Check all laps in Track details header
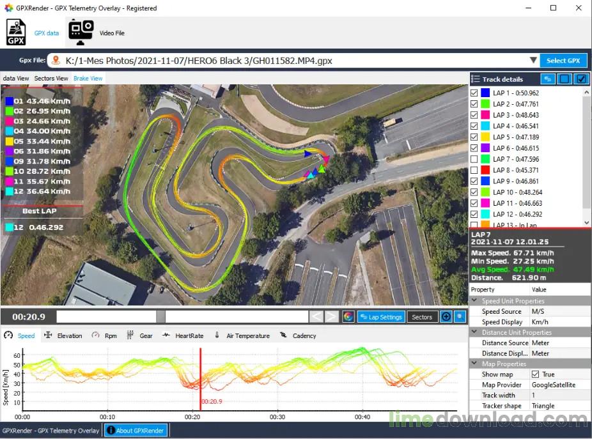Screen dimensions: 592x439 tap(581, 79)
